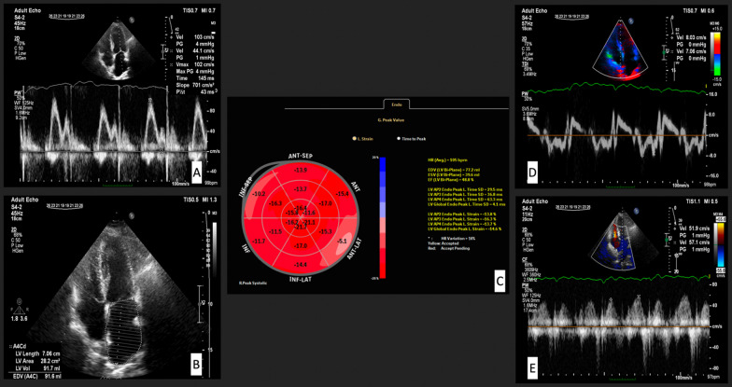Click the G. Peak Value heading

pos(390,120)
